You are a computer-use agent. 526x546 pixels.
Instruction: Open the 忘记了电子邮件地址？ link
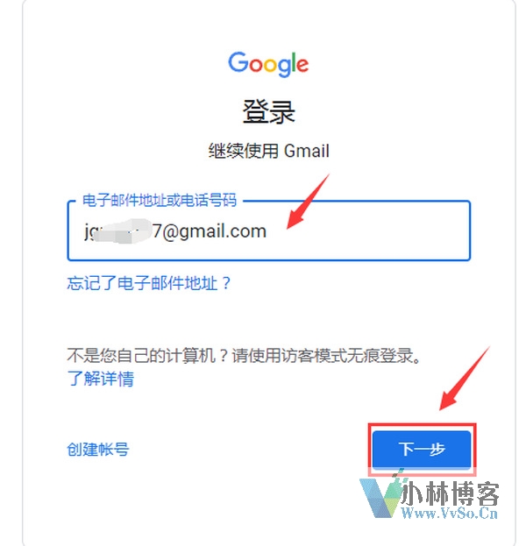pos(149,283)
